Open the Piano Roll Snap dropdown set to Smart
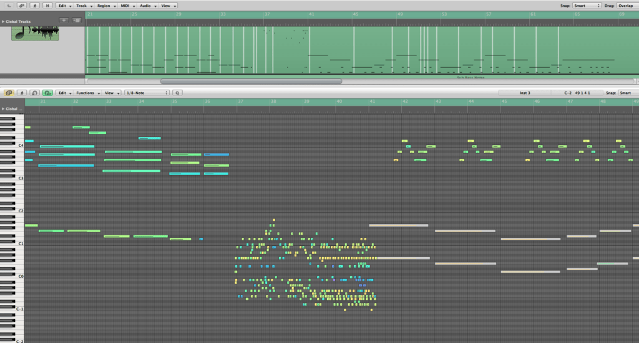This screenshot has width=639, height=343. tap(628, 93)
